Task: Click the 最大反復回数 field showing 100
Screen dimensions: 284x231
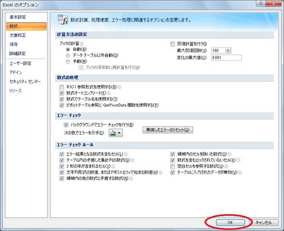Action: point(218,50)
